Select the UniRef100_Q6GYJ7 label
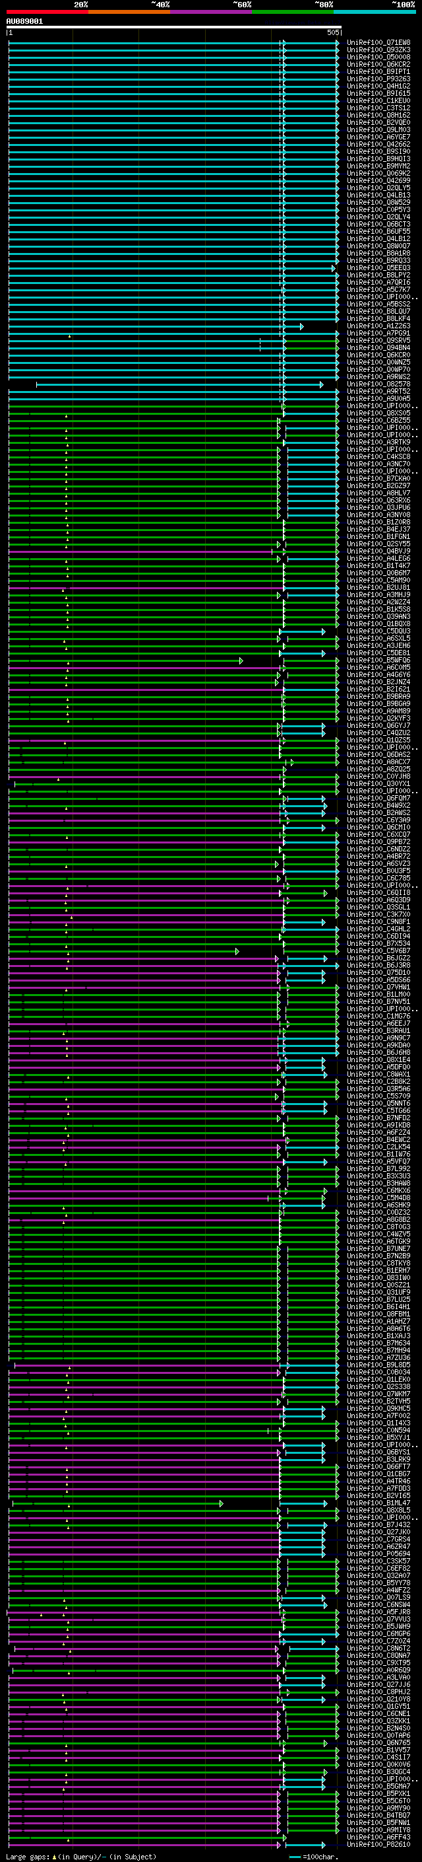422x1862 pixels. pos(378,726)
